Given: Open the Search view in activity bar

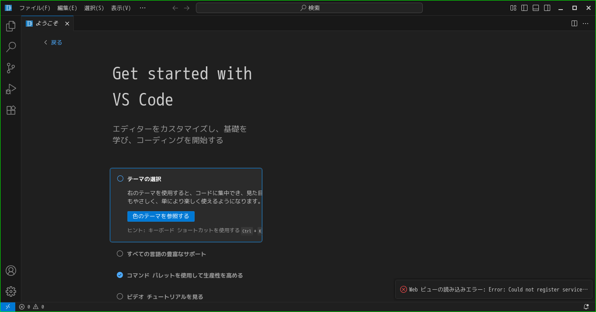Looking at the screenshot, I should pos(11,47).
